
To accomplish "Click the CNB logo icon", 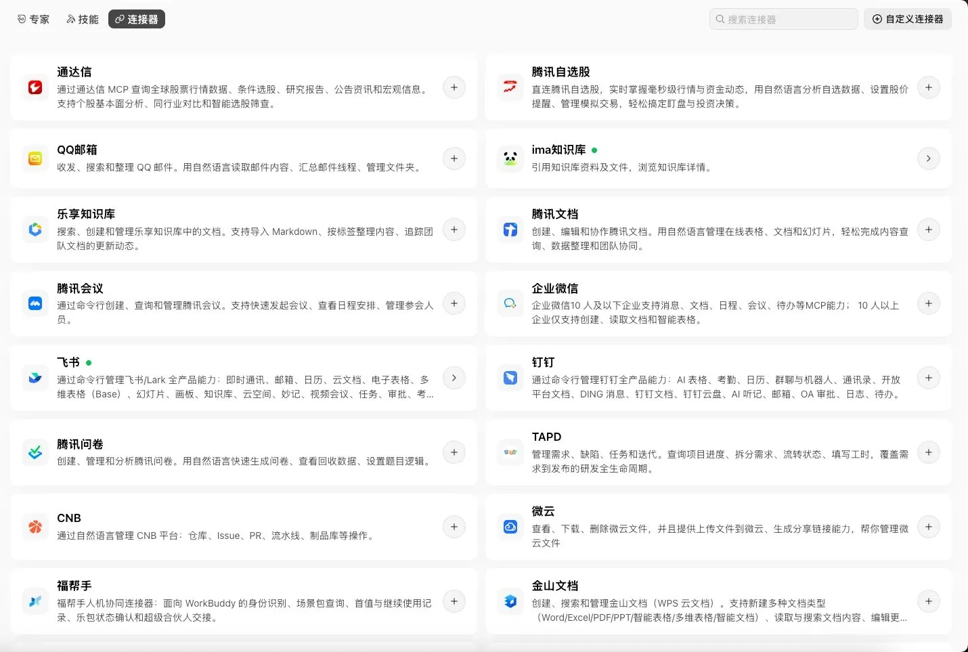I will (x=35, y=527).
